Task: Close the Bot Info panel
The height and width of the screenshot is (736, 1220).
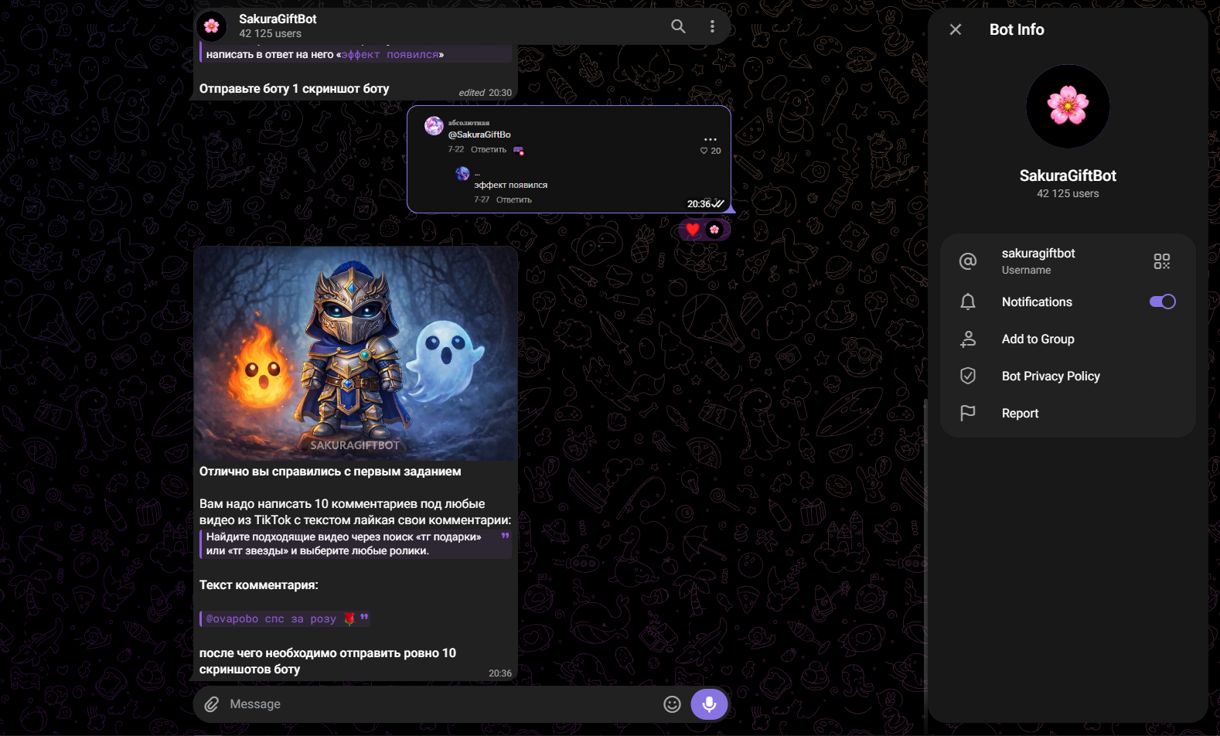Action: pos(956,29)
